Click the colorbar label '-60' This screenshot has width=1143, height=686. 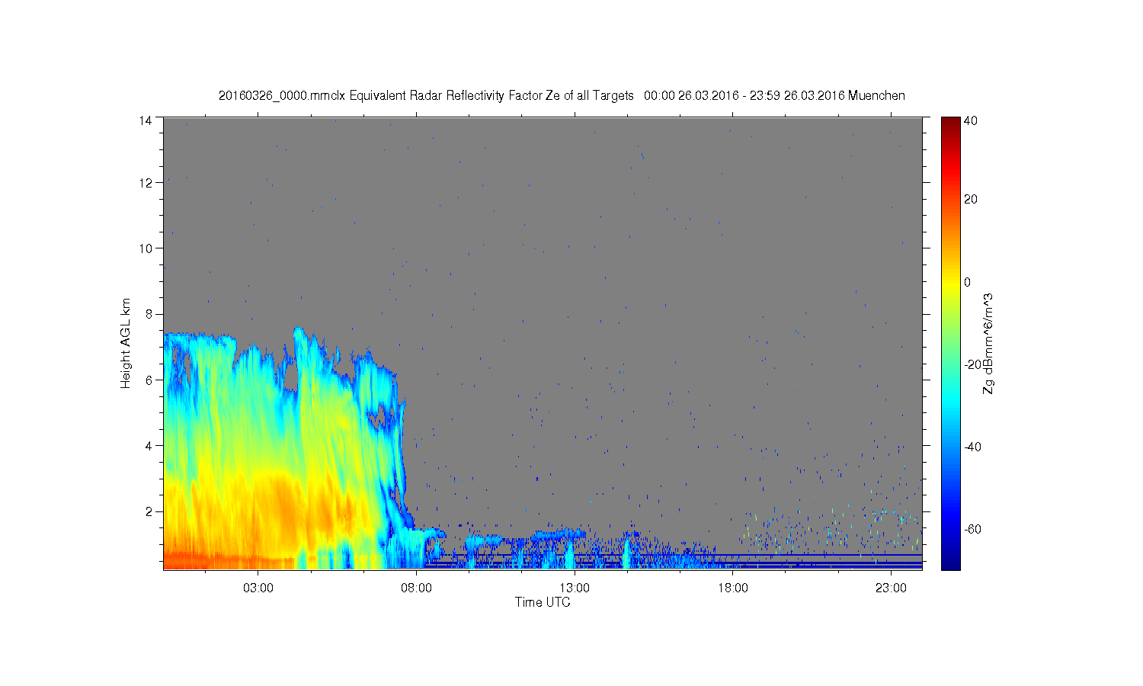coord(972,529)
